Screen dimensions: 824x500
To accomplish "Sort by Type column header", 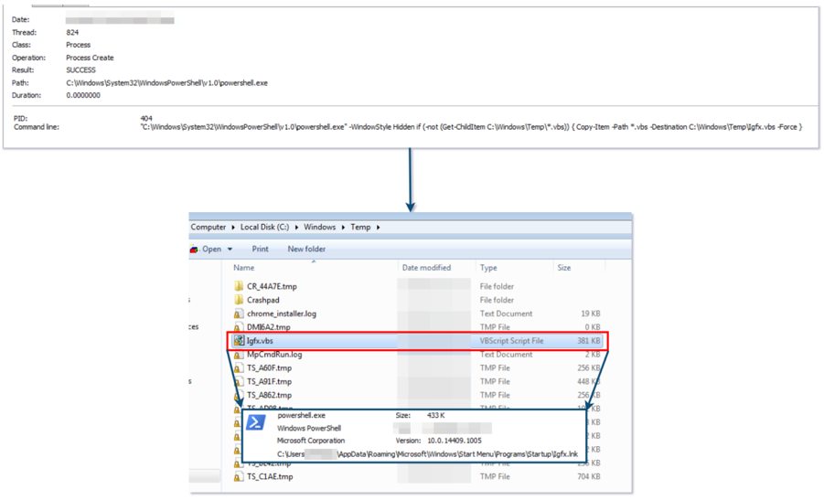I will (x=489, y=268).
